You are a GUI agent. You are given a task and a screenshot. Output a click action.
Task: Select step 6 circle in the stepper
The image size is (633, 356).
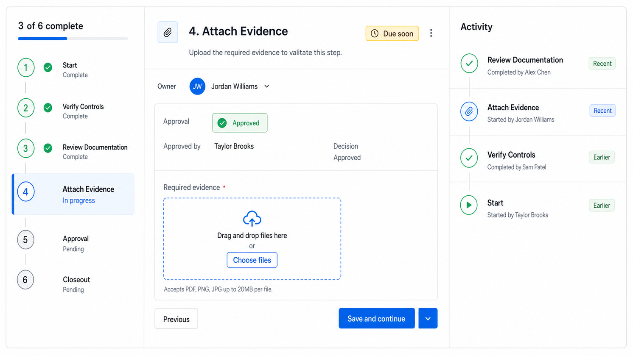25,280
